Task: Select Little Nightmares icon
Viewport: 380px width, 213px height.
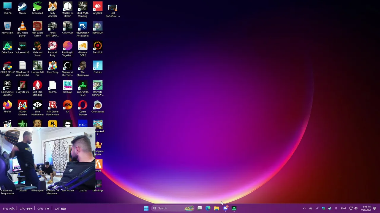Action: 37,109
